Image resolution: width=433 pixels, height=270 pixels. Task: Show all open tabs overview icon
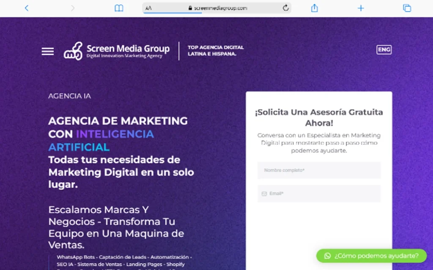(x=407, y=8)
